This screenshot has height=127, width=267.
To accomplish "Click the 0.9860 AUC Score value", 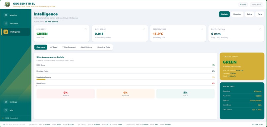I will (x=258, y=96).
